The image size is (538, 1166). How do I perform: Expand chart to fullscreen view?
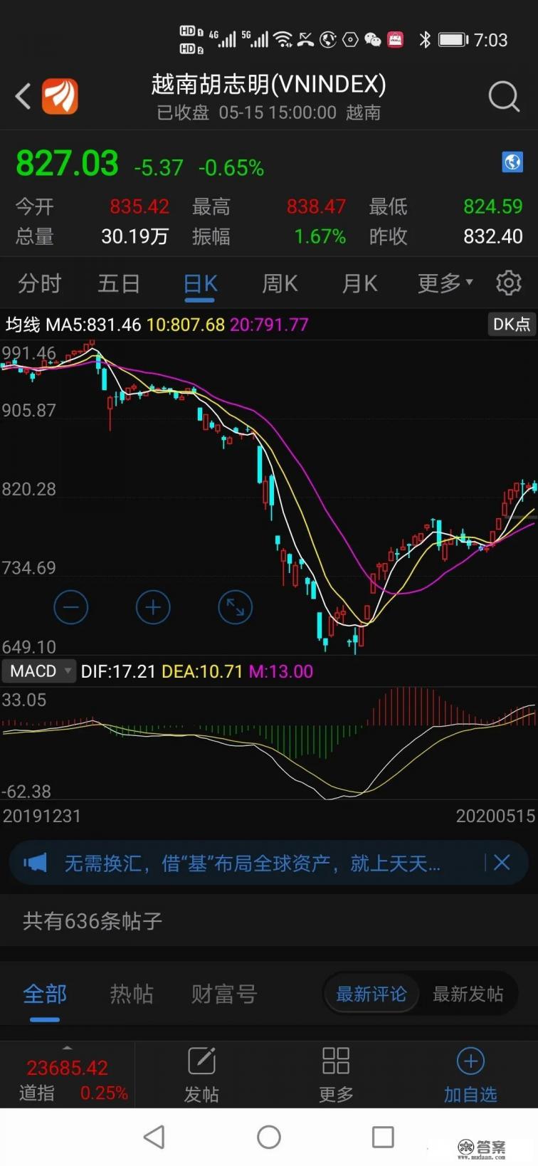(x=235, y=608)
